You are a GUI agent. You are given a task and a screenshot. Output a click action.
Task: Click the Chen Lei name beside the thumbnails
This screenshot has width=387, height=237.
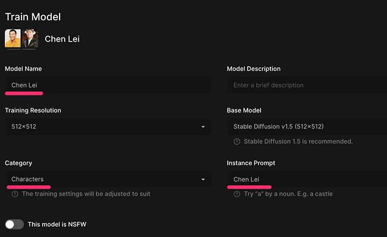pyautogui.click(x=62, y=39)
